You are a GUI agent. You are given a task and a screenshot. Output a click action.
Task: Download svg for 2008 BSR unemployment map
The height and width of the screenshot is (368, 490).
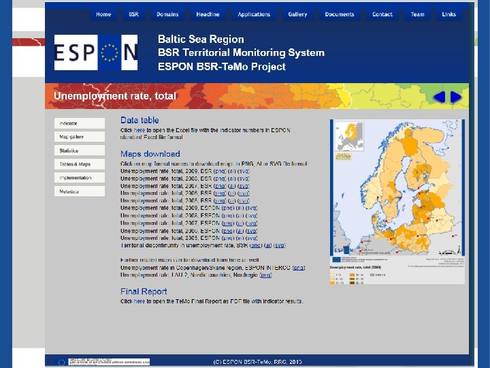coord(244,179)
